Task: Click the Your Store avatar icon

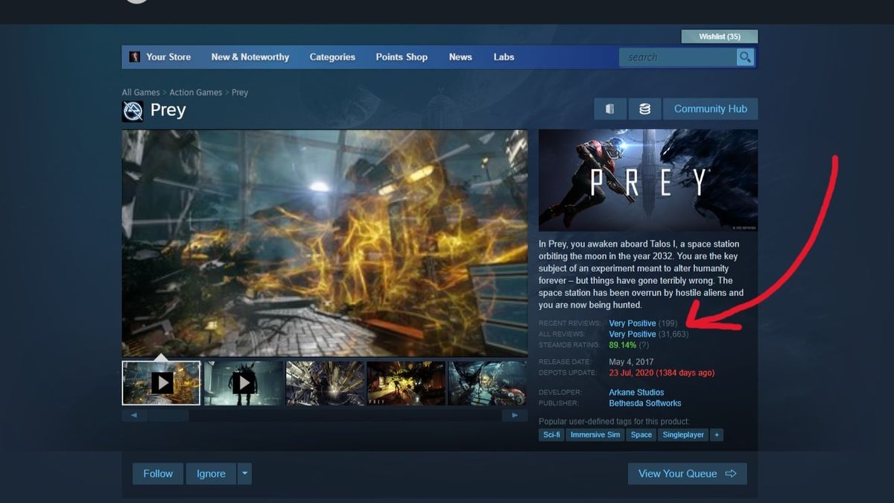Action: 135,57
